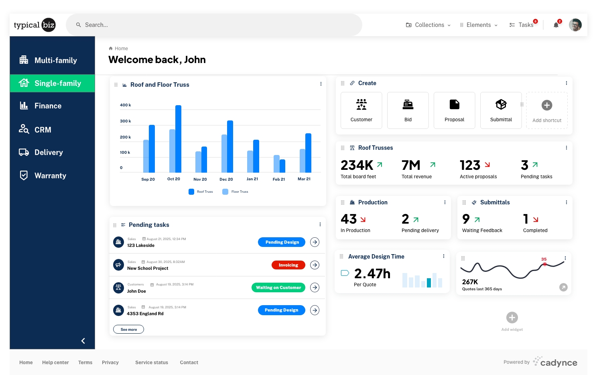This screenshot has height=375, width=597.
Task: Click the Invoicing status badge
Action: click(x=288, y=265)
